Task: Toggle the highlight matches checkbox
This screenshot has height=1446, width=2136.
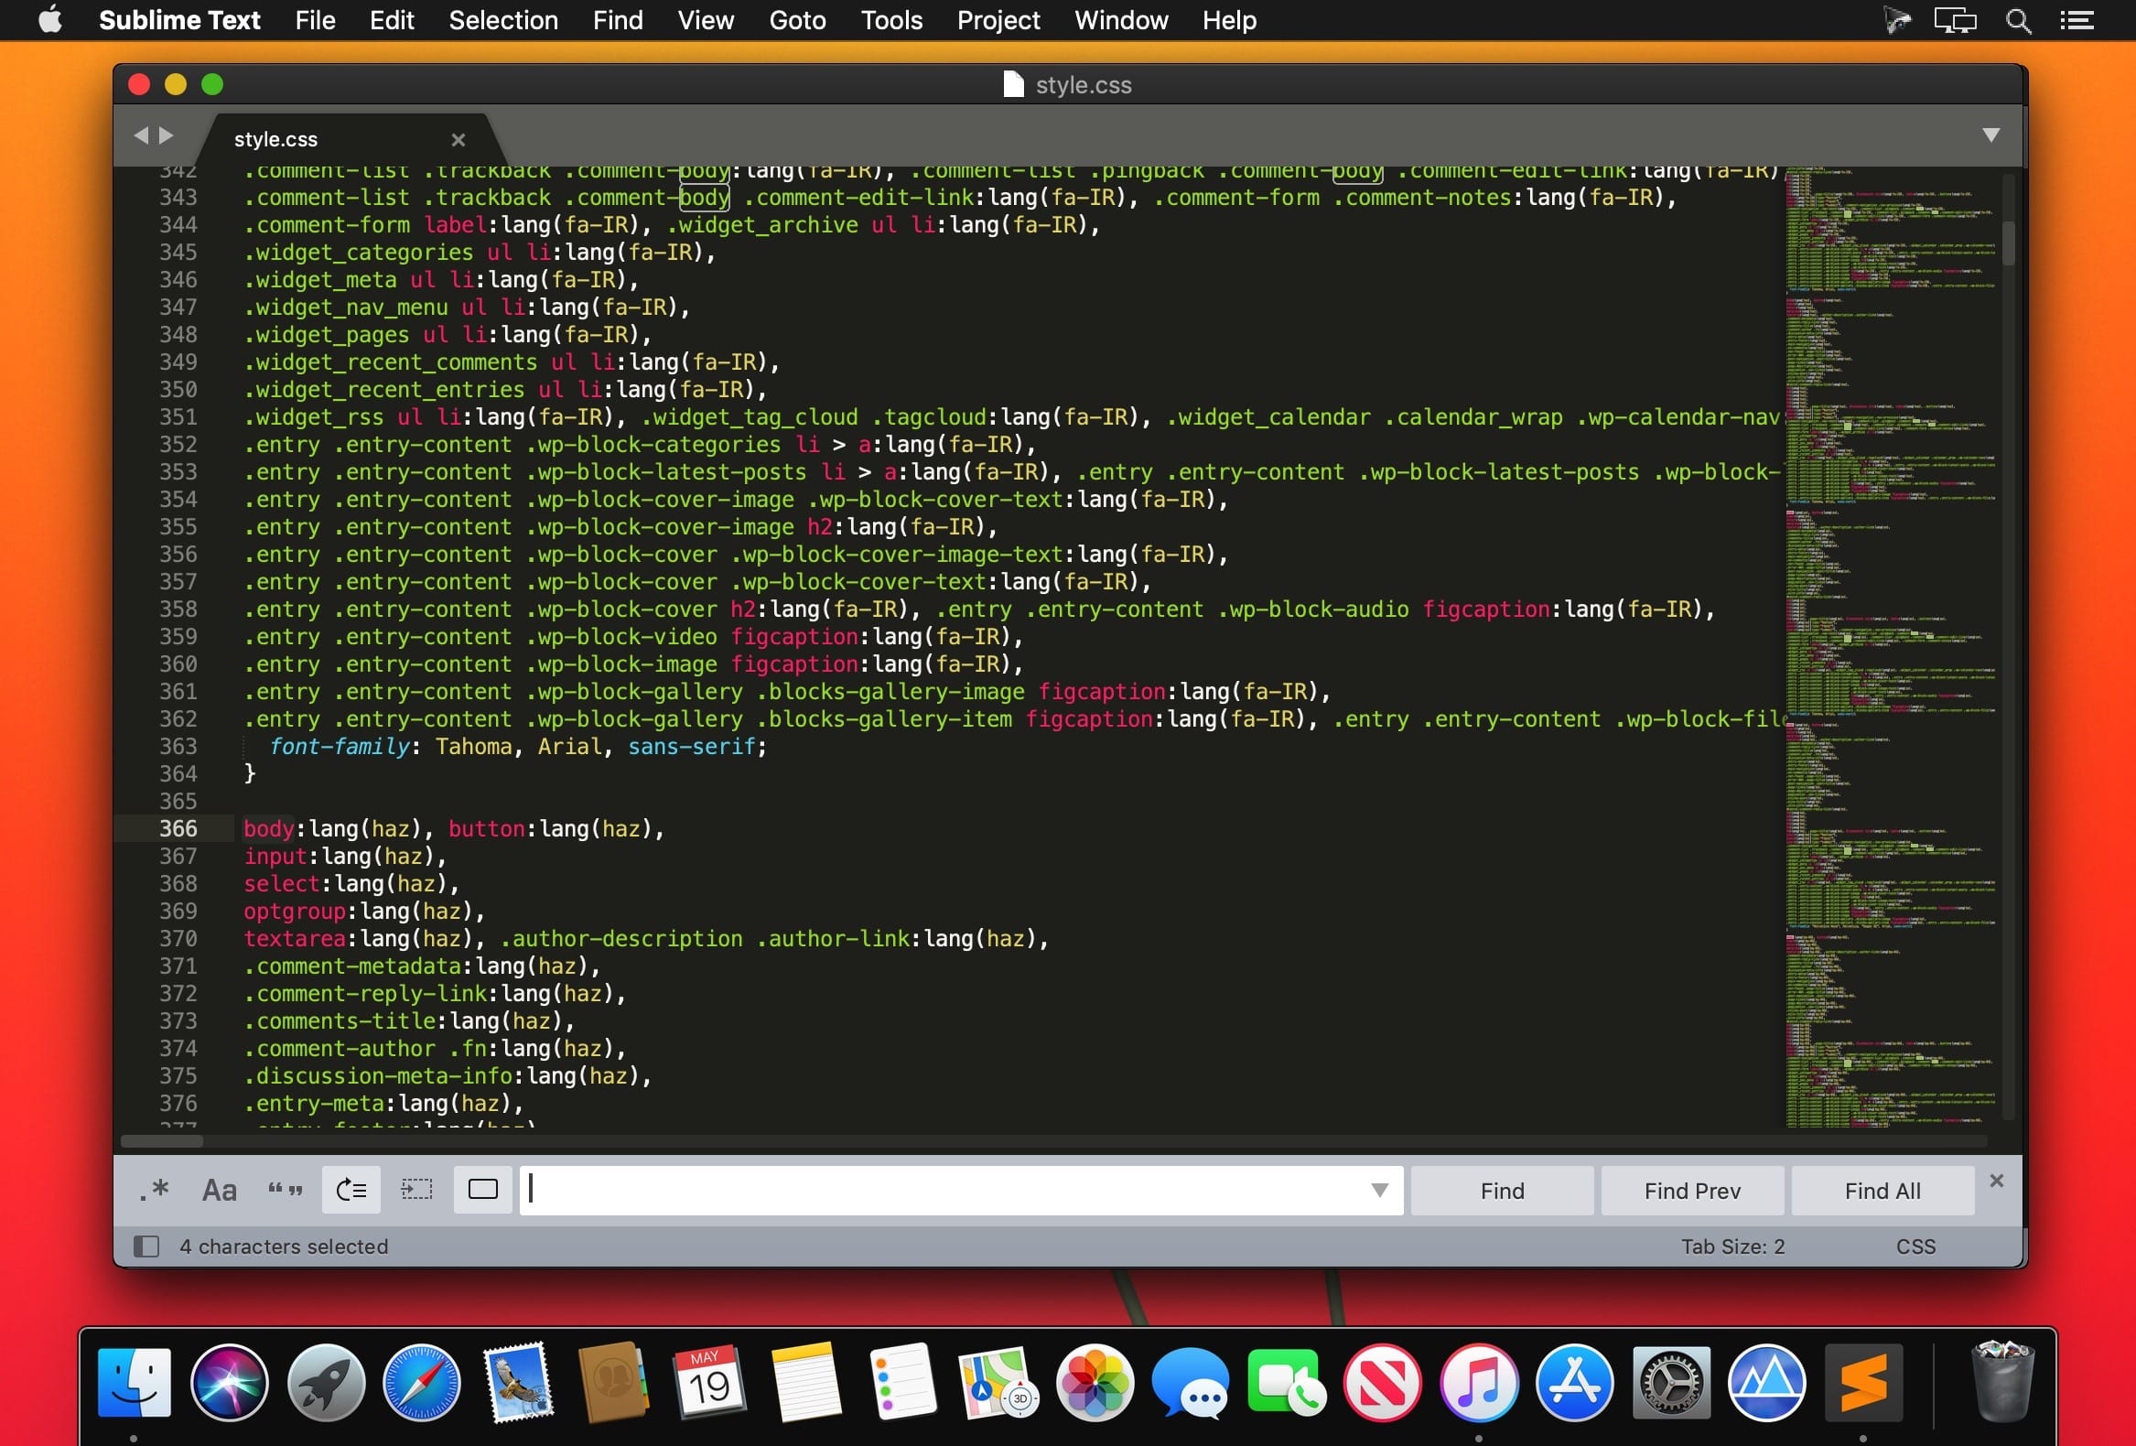Action: click(x=484, y=1190)
